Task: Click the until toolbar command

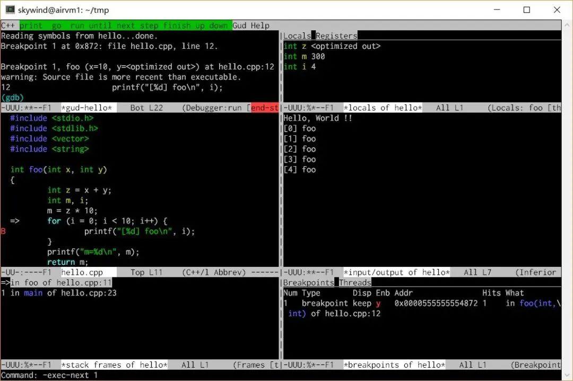Action: coord(100,25)
